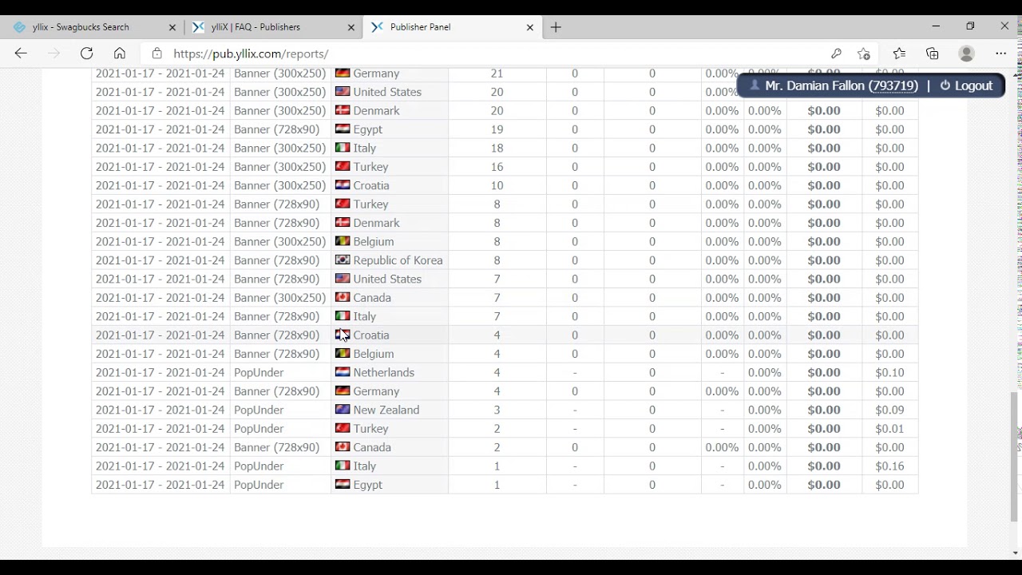
Task: Open the Collections panel
Action: [x=933, y=54]
